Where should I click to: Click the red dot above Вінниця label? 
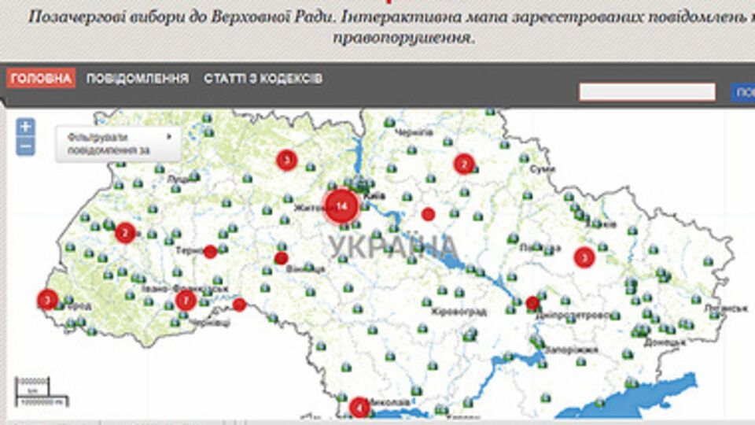click(x=282, y=258)
